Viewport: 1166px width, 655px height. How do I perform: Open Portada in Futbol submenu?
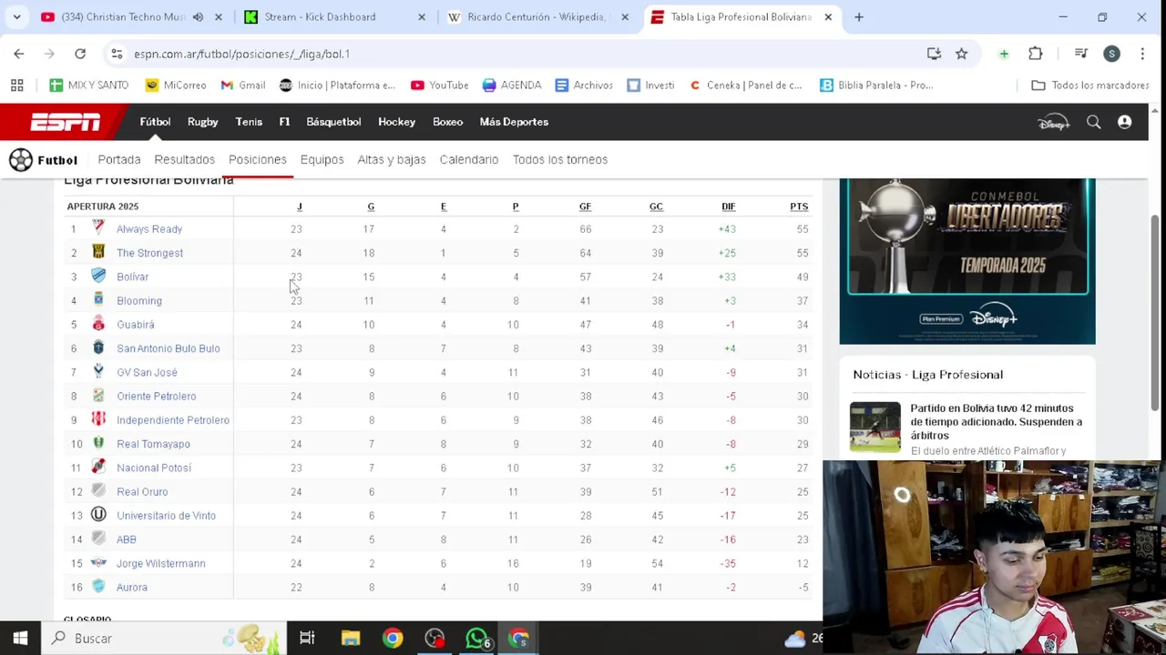tap(119, 159)
